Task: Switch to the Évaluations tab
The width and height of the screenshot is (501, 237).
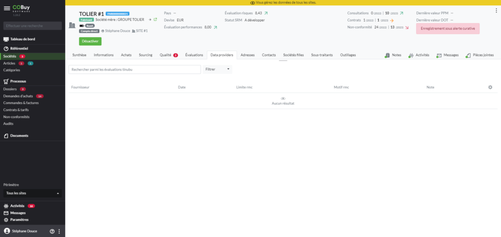Action: 194,55
